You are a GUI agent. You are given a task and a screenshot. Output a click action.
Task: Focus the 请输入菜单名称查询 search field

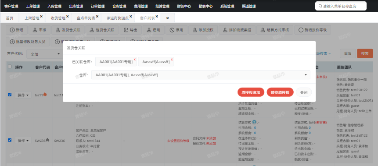[x=341, y=6]
